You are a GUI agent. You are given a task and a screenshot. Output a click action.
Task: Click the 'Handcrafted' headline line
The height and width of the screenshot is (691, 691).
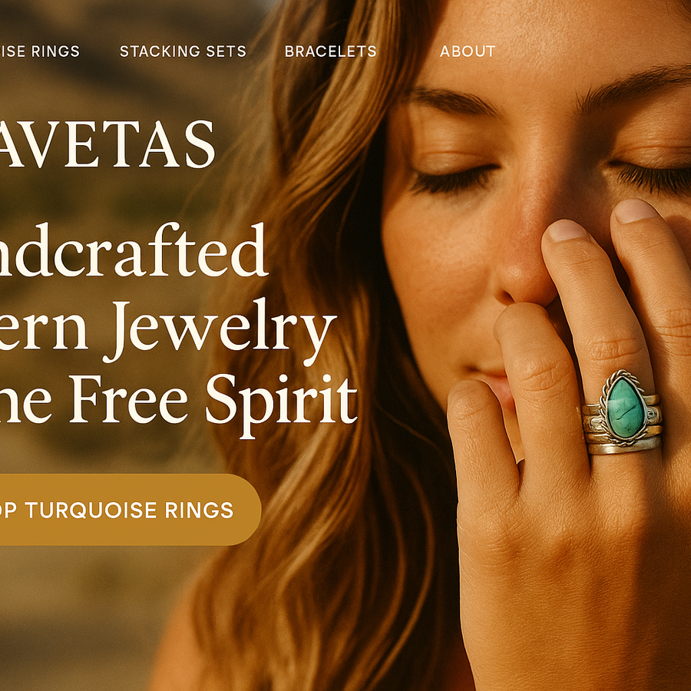pyautogui.click(x=134, y=250)
